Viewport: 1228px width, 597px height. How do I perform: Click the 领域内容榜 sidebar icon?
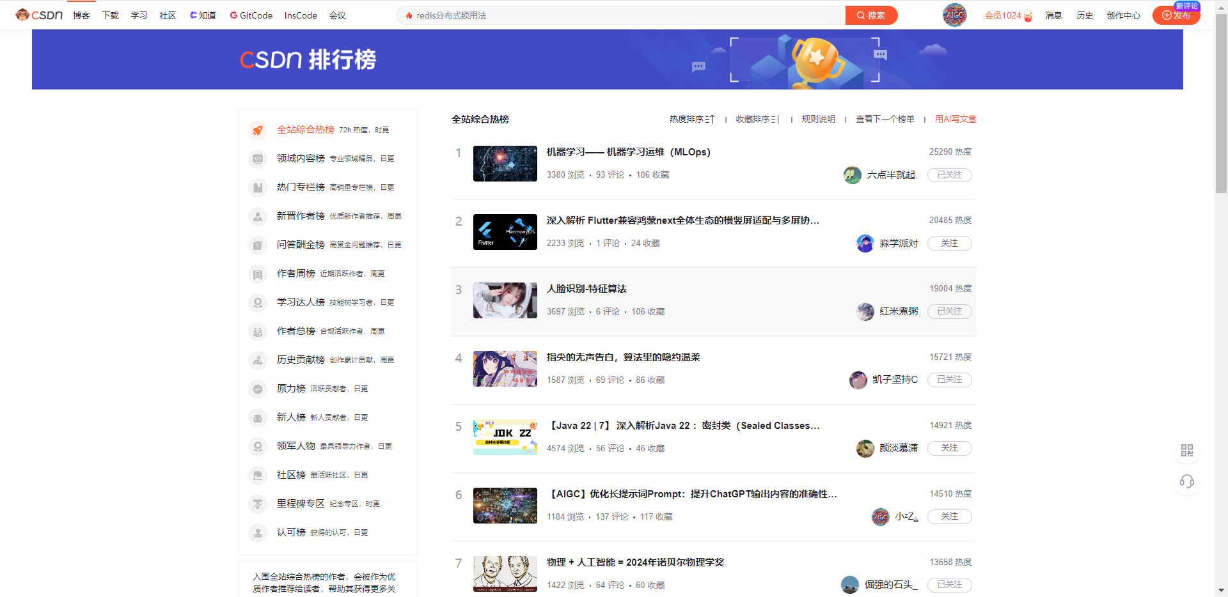point(258,159)
